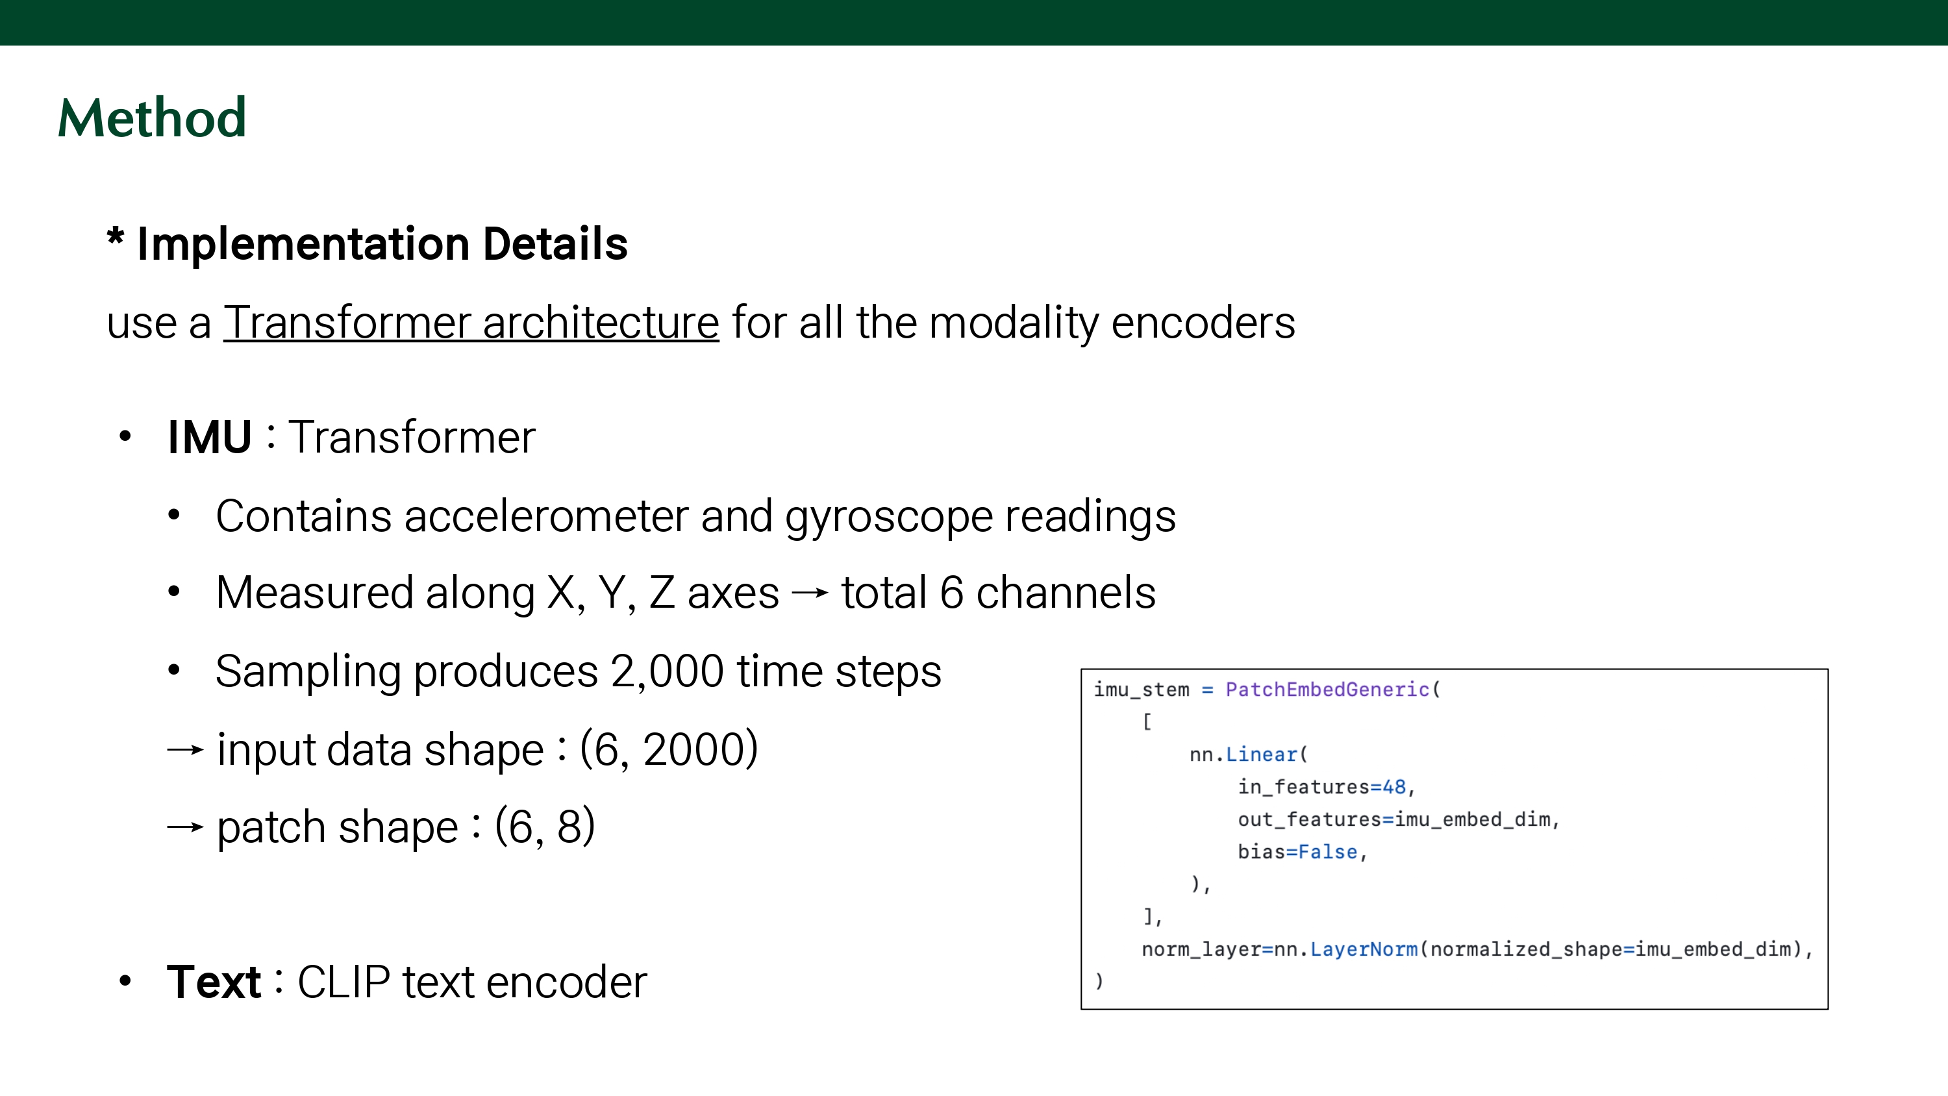Click the Method slide title
Image resolution: width=1948 pixels, height=1096 pixels.
152,118
